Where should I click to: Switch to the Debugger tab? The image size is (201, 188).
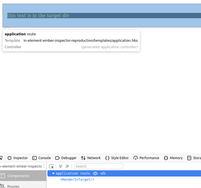tap(66, 158)
